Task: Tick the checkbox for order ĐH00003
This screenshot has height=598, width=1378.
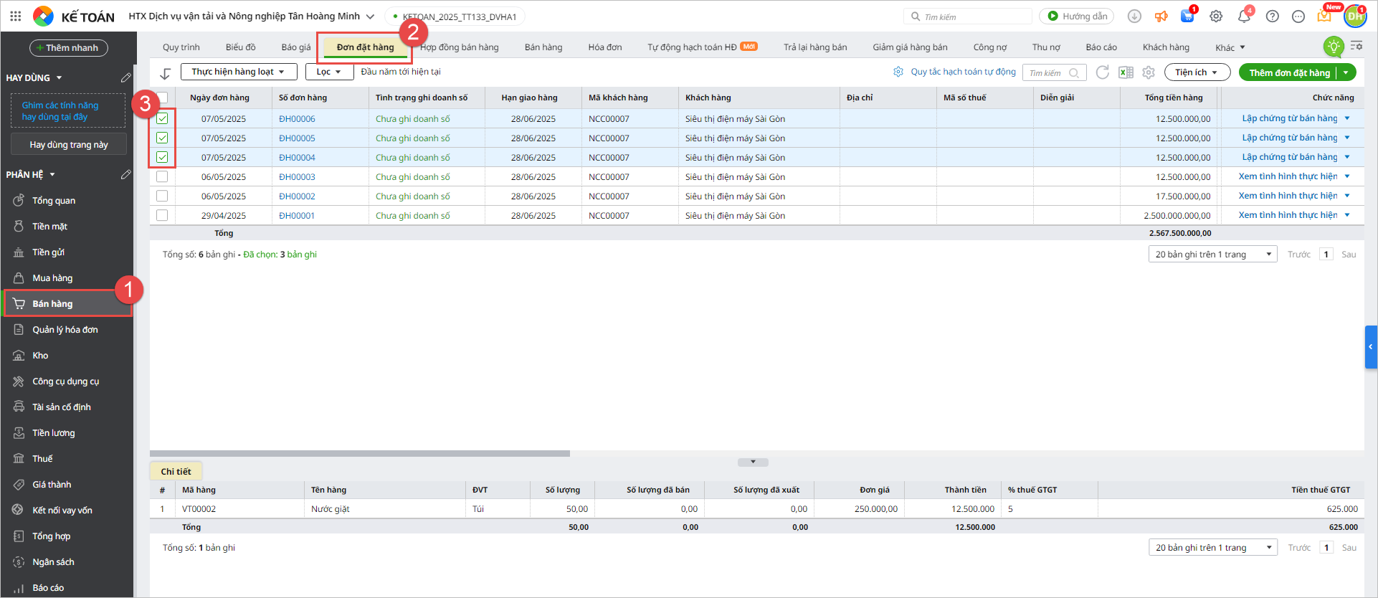Action: [x=162, y=176]
